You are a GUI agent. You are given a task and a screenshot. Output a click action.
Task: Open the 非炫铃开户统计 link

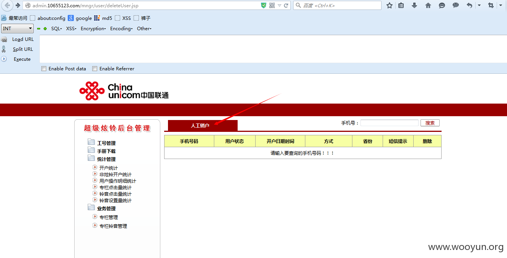[116, 174]
